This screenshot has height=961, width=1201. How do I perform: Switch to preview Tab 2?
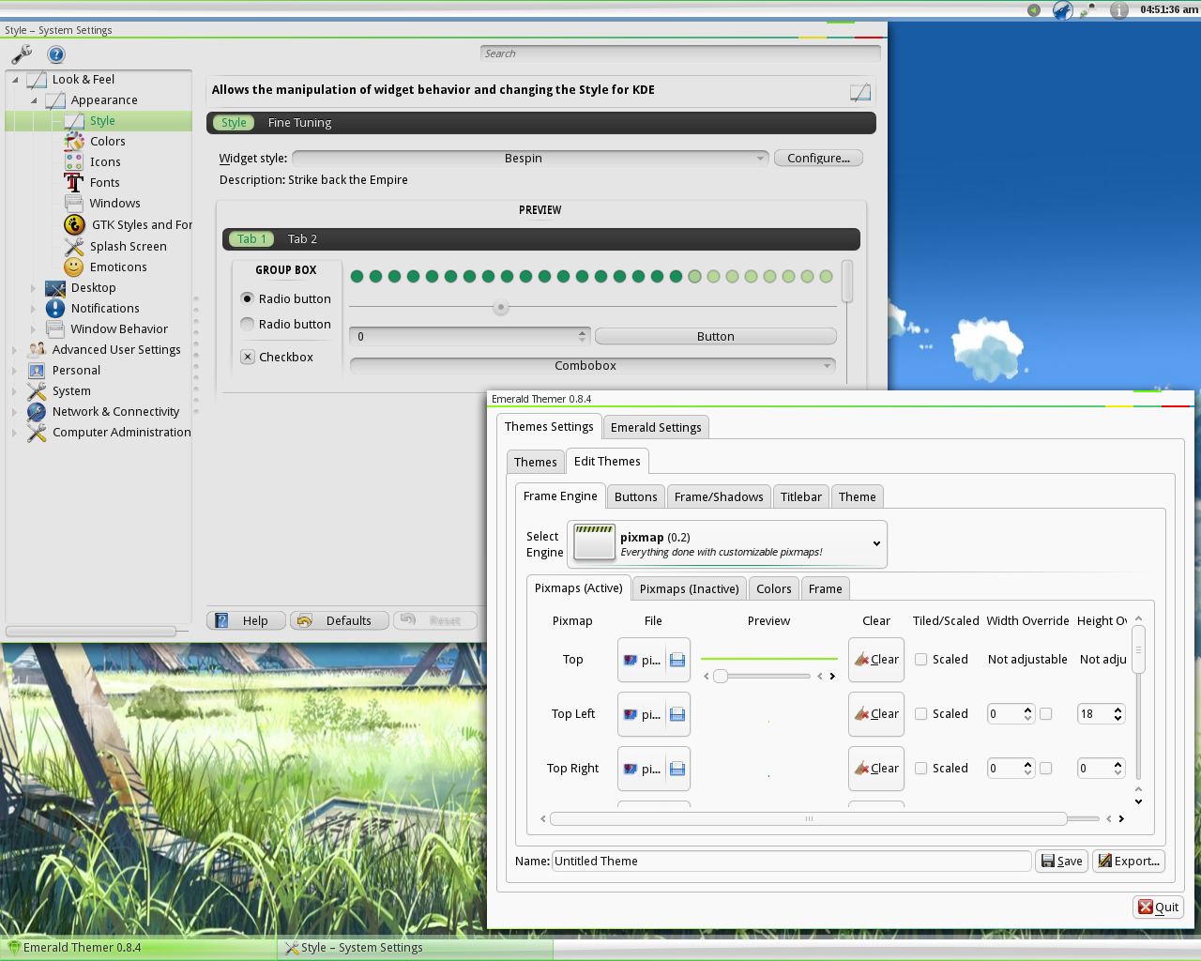302,239
